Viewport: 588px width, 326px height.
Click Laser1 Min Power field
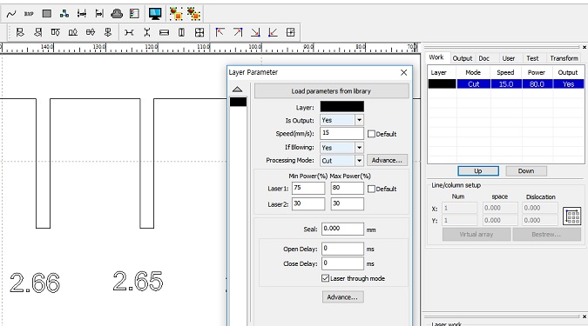308,189
